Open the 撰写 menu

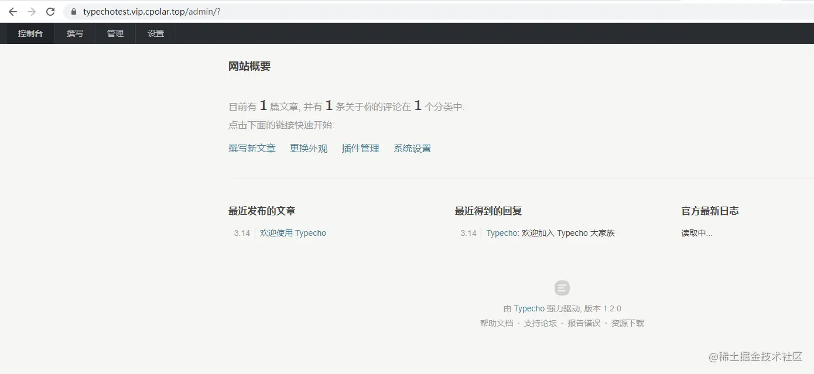tap(75, 33)
